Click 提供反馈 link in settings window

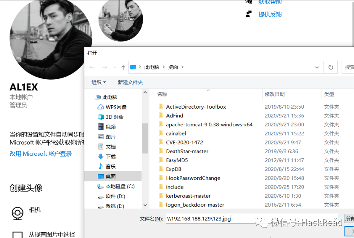pos(270,14)
